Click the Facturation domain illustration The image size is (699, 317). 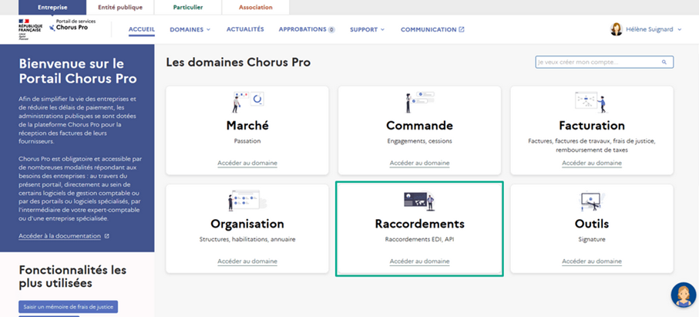point(592,102)
